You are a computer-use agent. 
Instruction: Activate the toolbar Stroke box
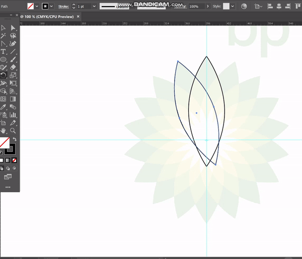point(11,151)
